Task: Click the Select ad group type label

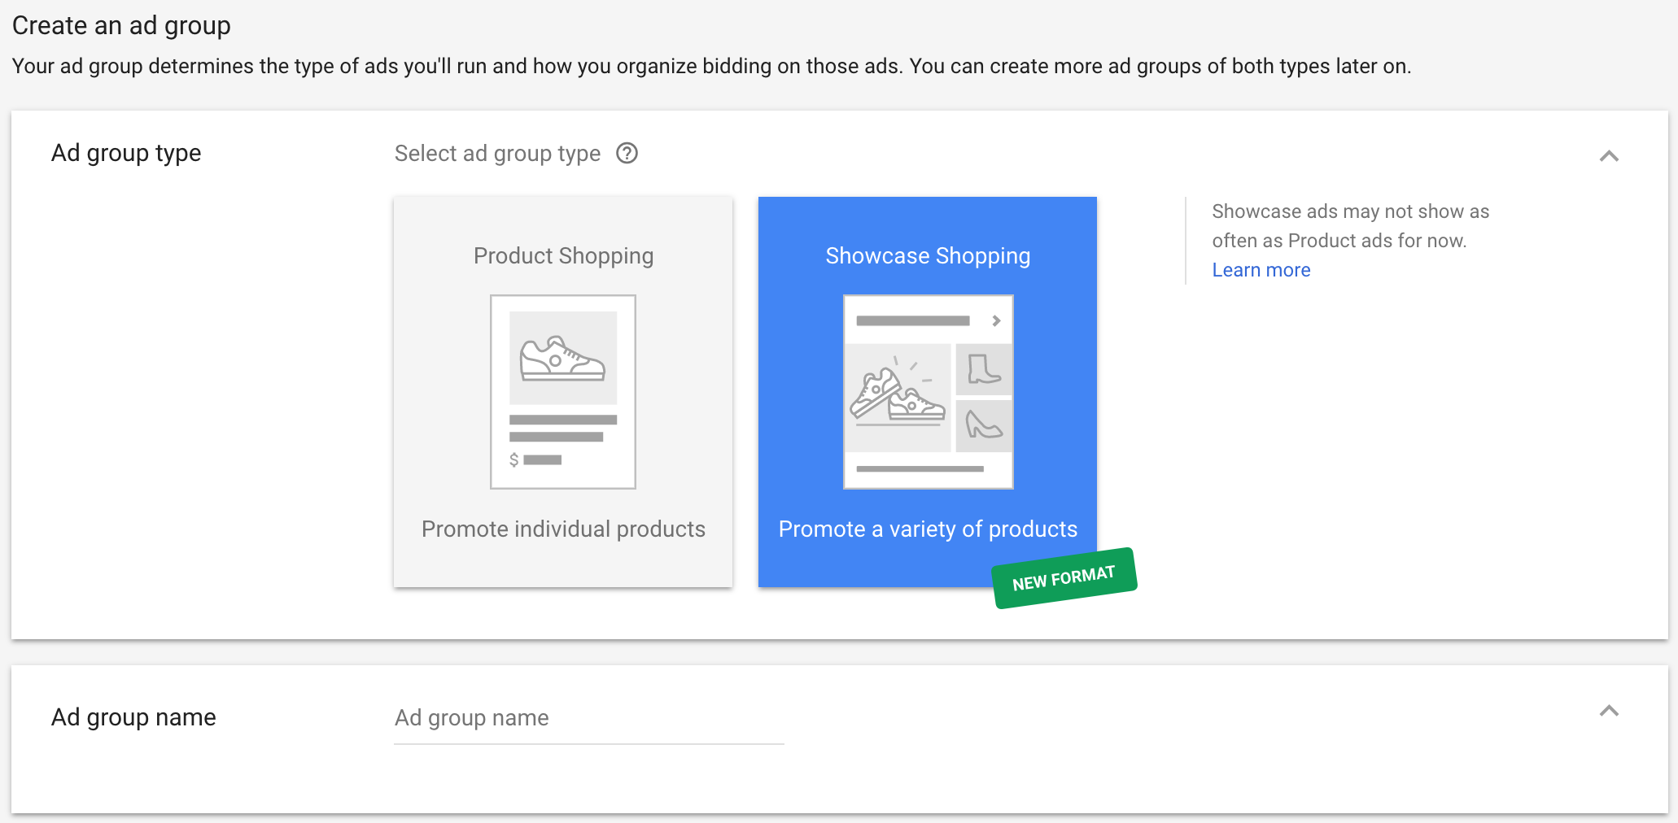Action: click(x=497, y=154)
